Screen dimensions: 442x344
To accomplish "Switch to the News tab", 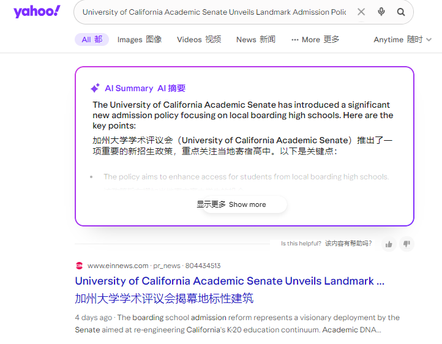I will 256,39.
